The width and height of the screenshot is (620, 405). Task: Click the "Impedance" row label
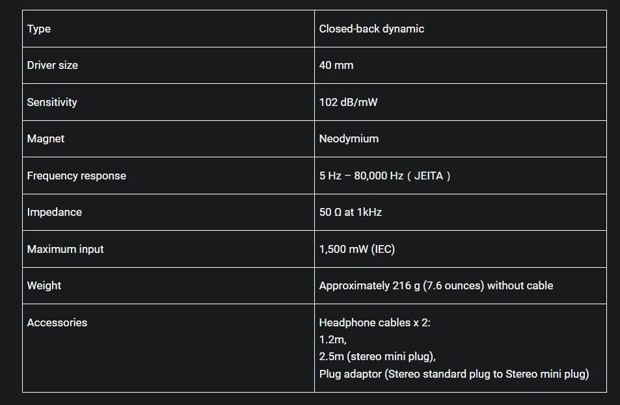pyautogui.click(x=55, y=212)
